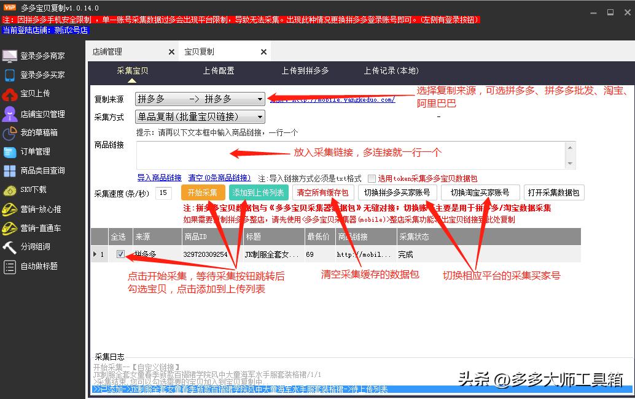Switch to the 上传配置 tab
Image resolution: width=635 pixels, height=399 pixels.
[220, 70]
